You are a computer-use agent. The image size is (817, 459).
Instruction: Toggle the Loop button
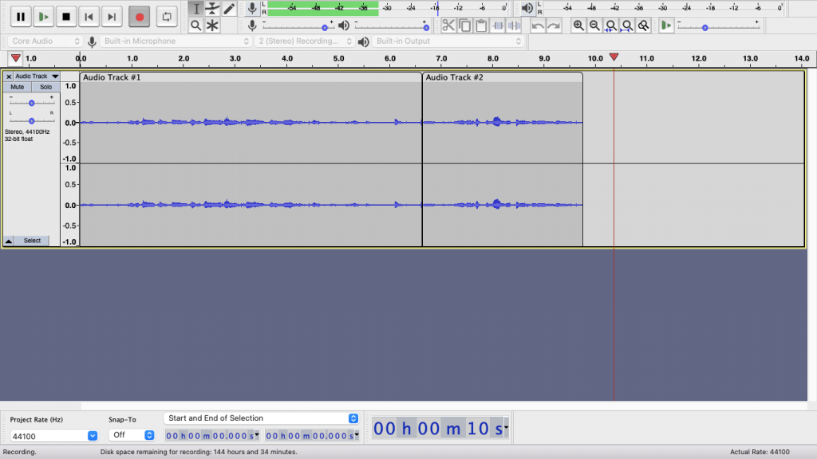pyautogui.click(x=166, y=17)
